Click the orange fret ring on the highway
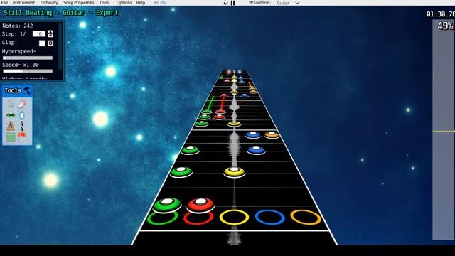This screenshot has width=455, height=256. click(x=306, y=218)
